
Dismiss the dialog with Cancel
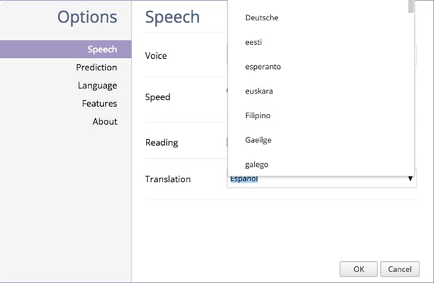pos(400,269)
